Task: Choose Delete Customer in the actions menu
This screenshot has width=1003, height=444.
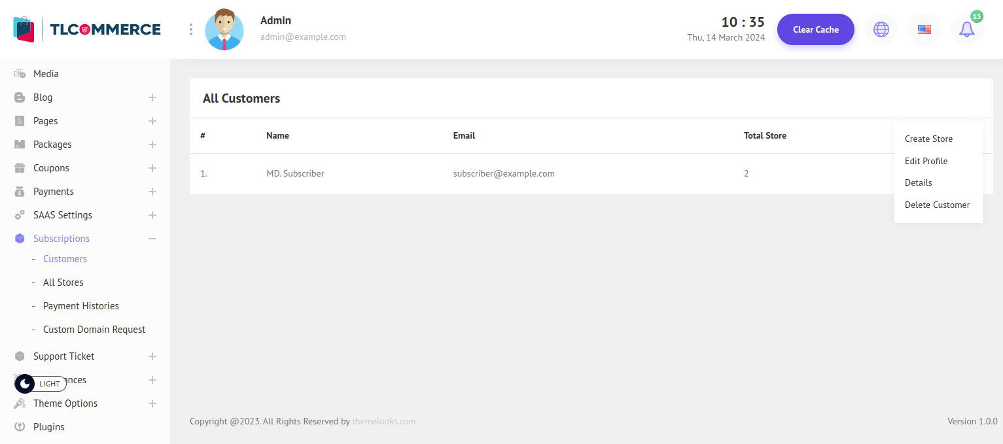Action: pos(937,205)
